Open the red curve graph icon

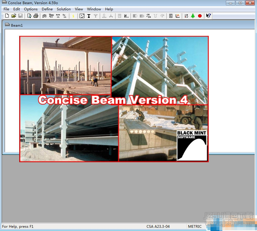click(x=178, y=16)
